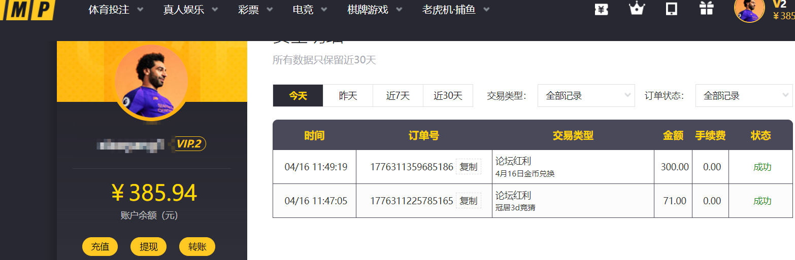Expand the 老虎机·捕鱼 menu
The height and width of the screenshot is (260, 795).
(x=456, y=10)
